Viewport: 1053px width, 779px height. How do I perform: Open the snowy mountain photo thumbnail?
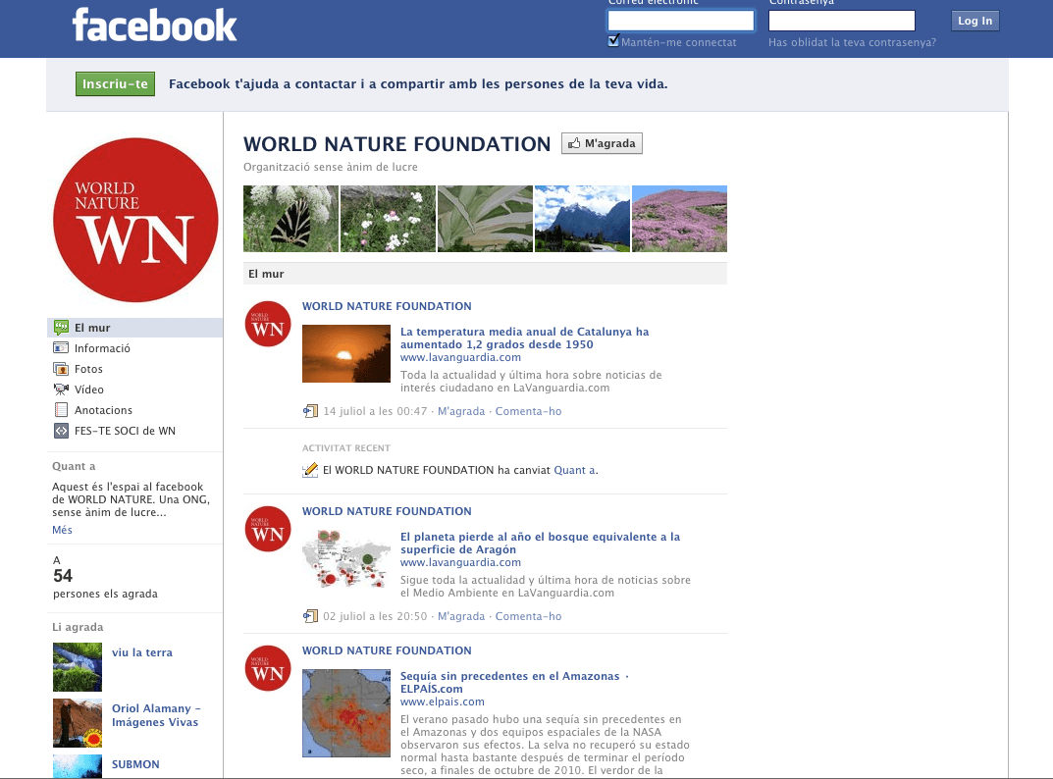582,219
